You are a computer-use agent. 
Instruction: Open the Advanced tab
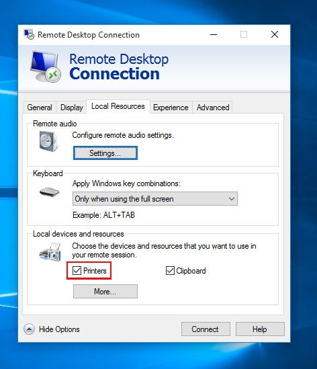coord(213,108)
